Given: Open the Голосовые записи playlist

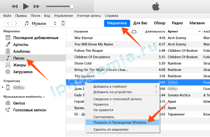Looking at the screenshot, I should pos(30,110).
